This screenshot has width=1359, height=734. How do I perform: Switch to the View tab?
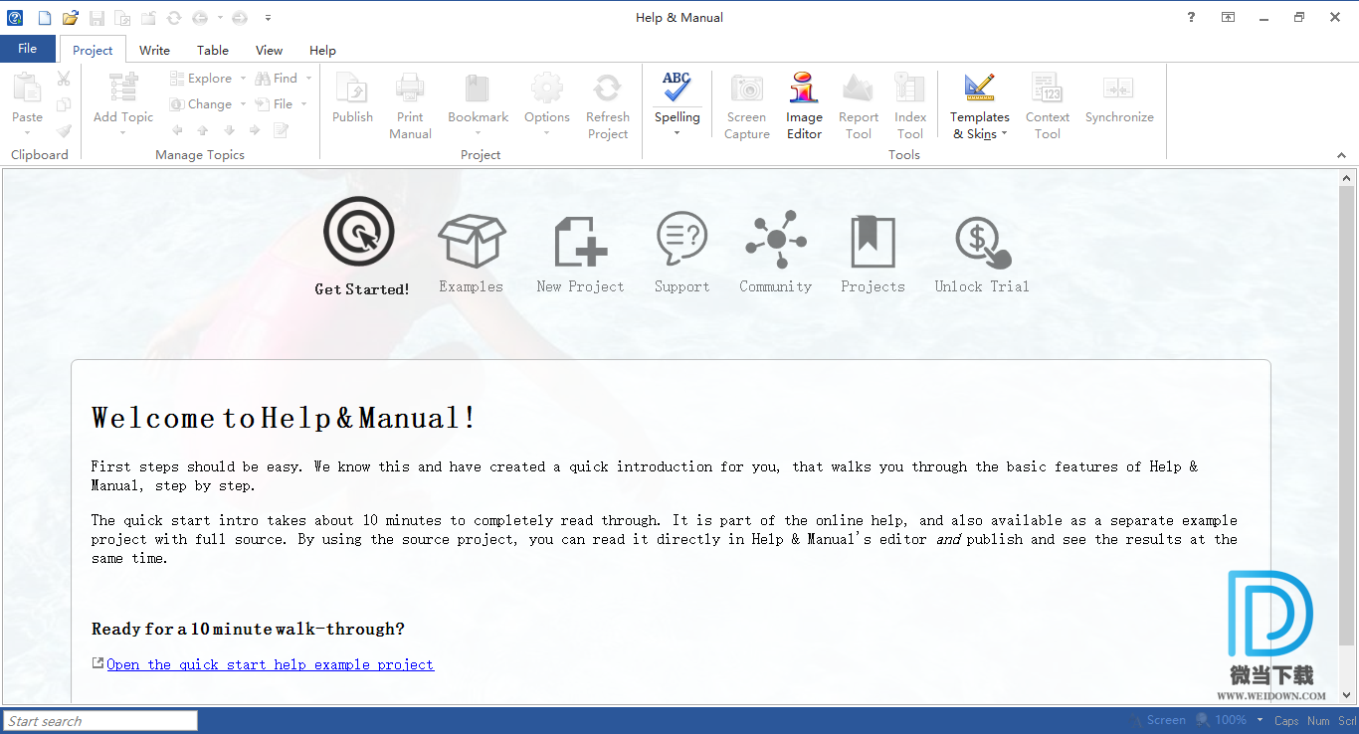269,50
